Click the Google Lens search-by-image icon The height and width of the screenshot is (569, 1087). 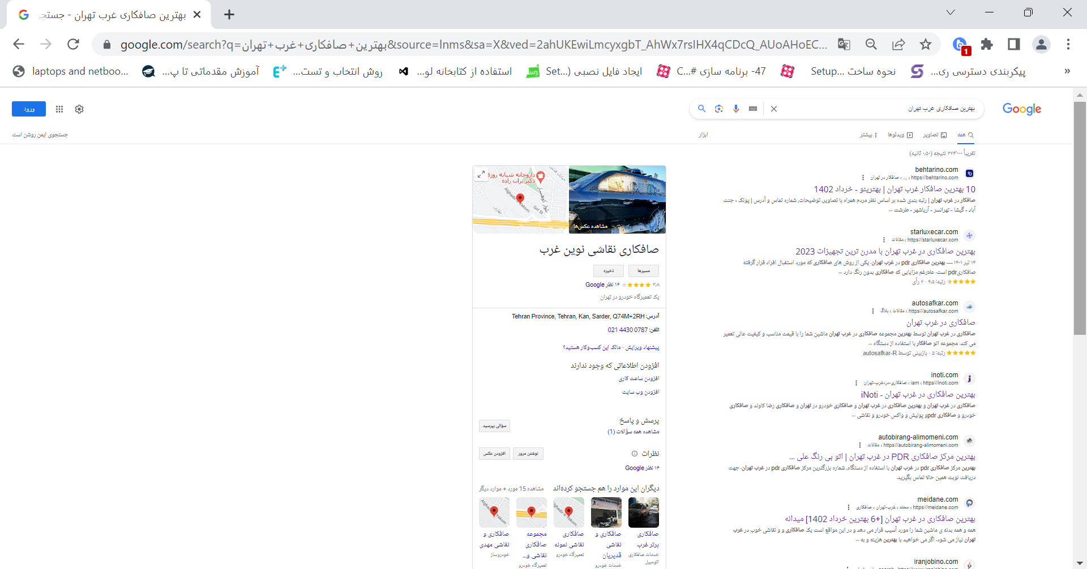pos(718,109)
